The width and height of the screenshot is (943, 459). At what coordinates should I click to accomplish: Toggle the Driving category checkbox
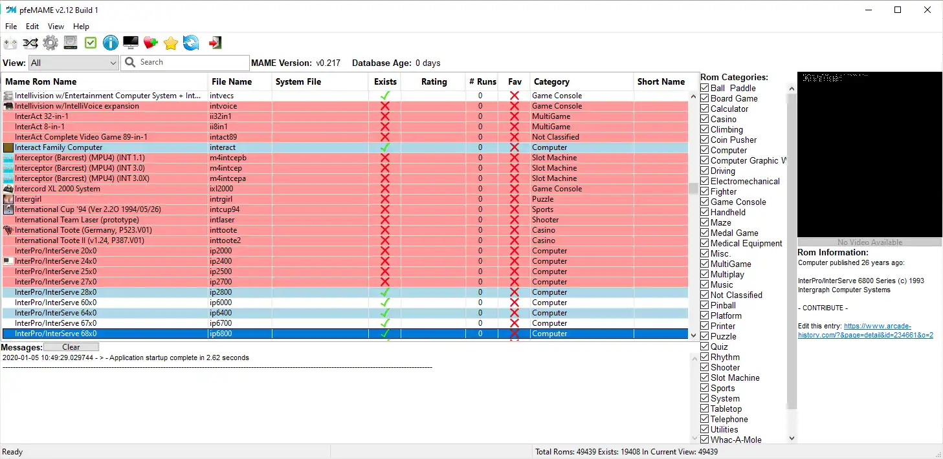click(705, 171)
